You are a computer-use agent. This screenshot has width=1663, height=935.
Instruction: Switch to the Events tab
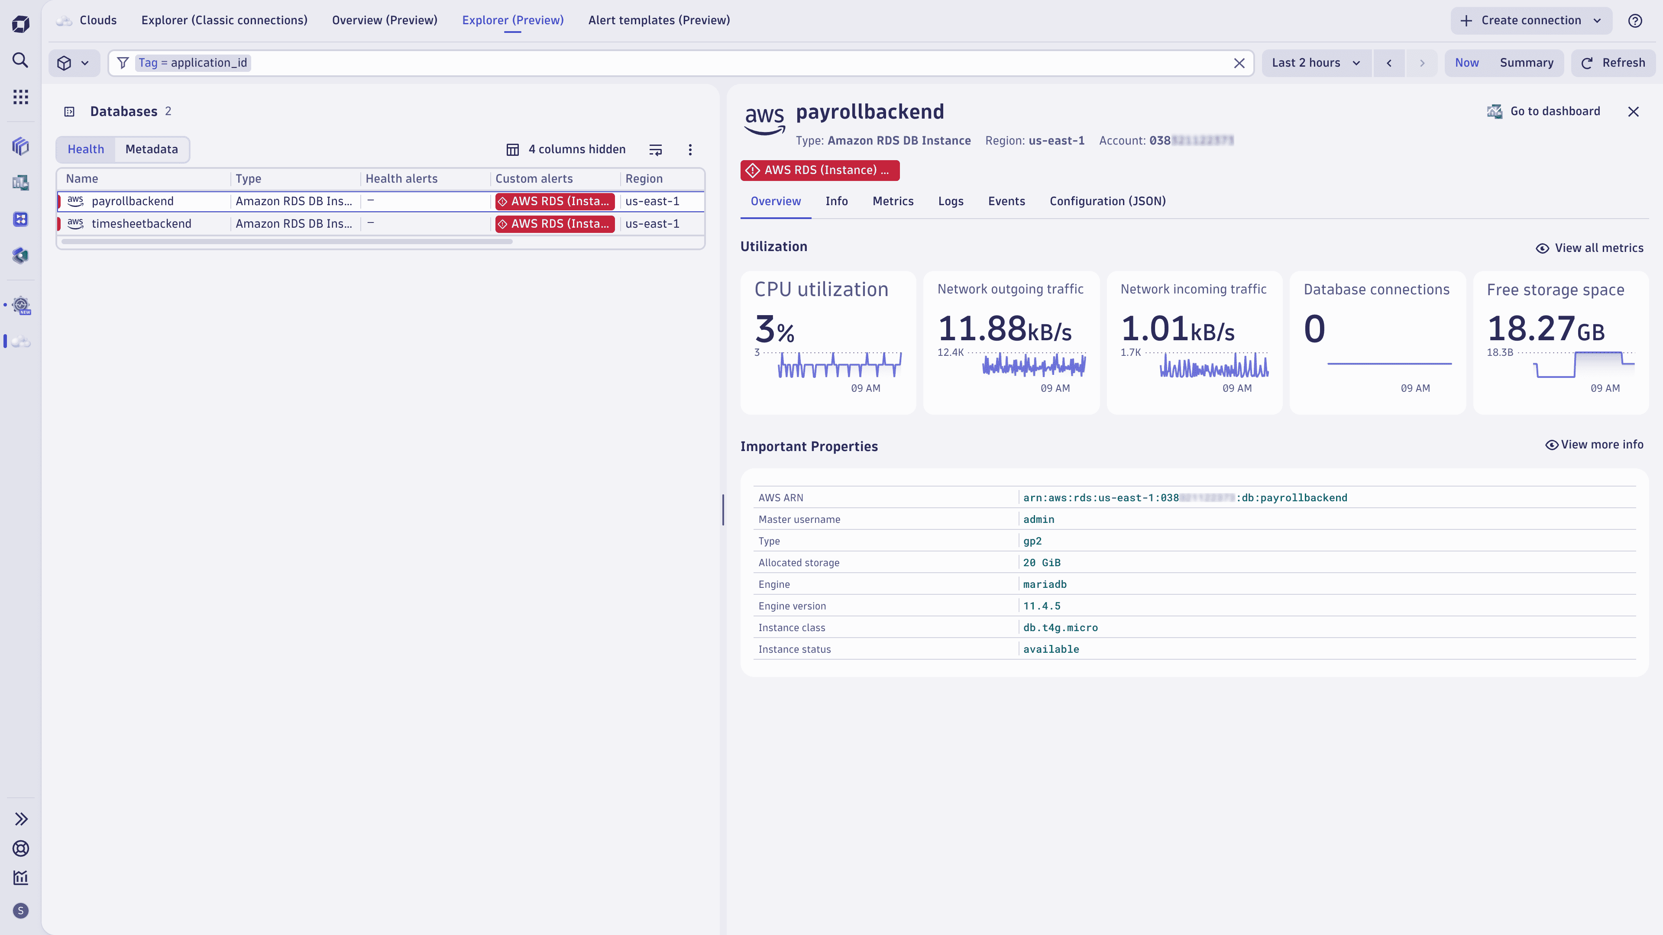[x=1006, y=201]
